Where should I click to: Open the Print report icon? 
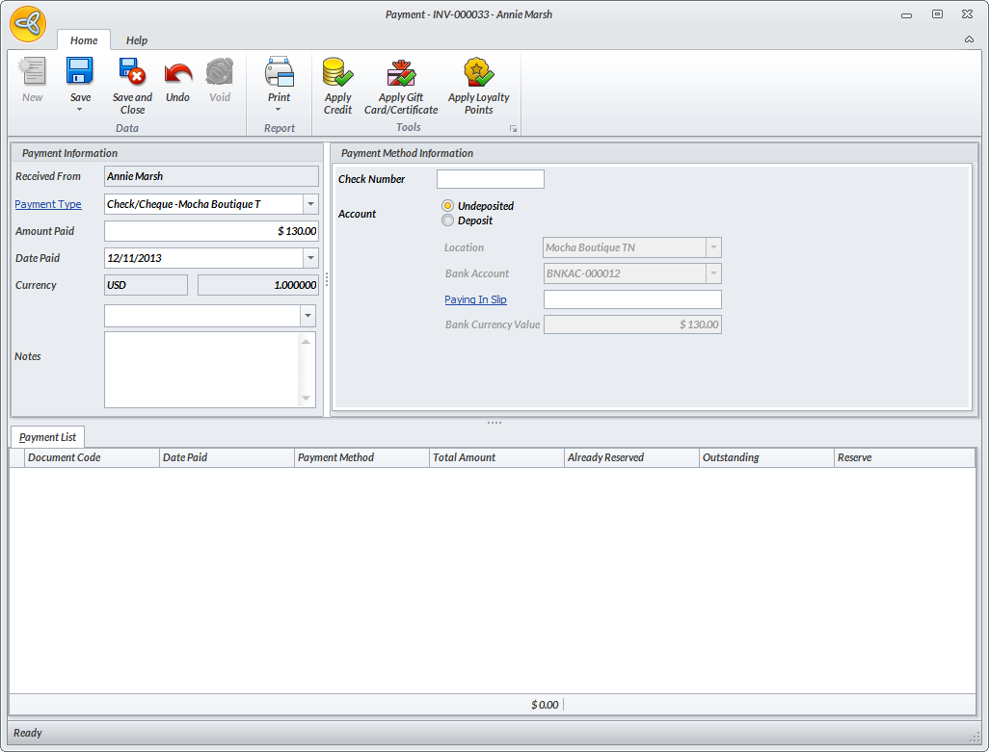coord(279,73)
